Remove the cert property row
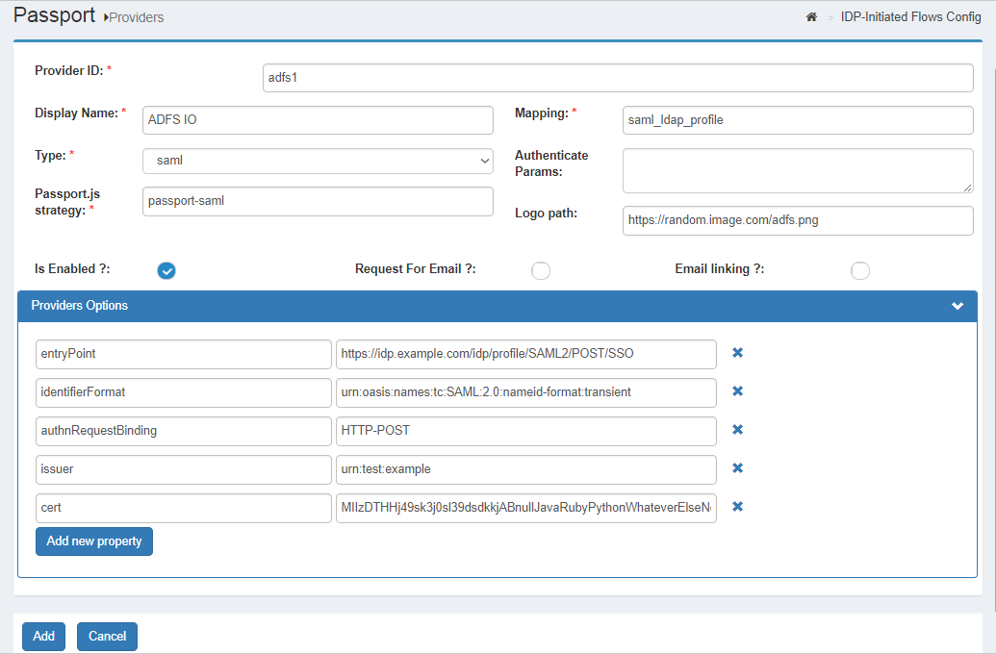The width and height of the screenshot is (996, 654). point(736,507)
